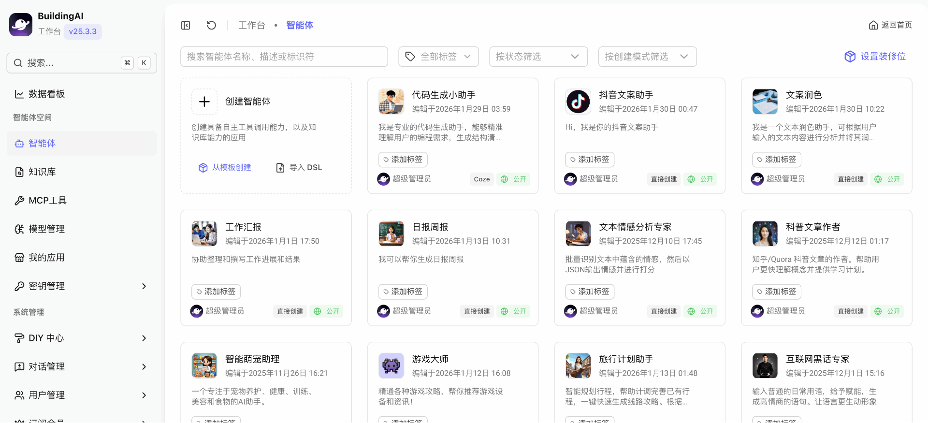Click the 互联网黑话专家 avatar image
Viewport: 928px width, 423px height.
[765, 366]
